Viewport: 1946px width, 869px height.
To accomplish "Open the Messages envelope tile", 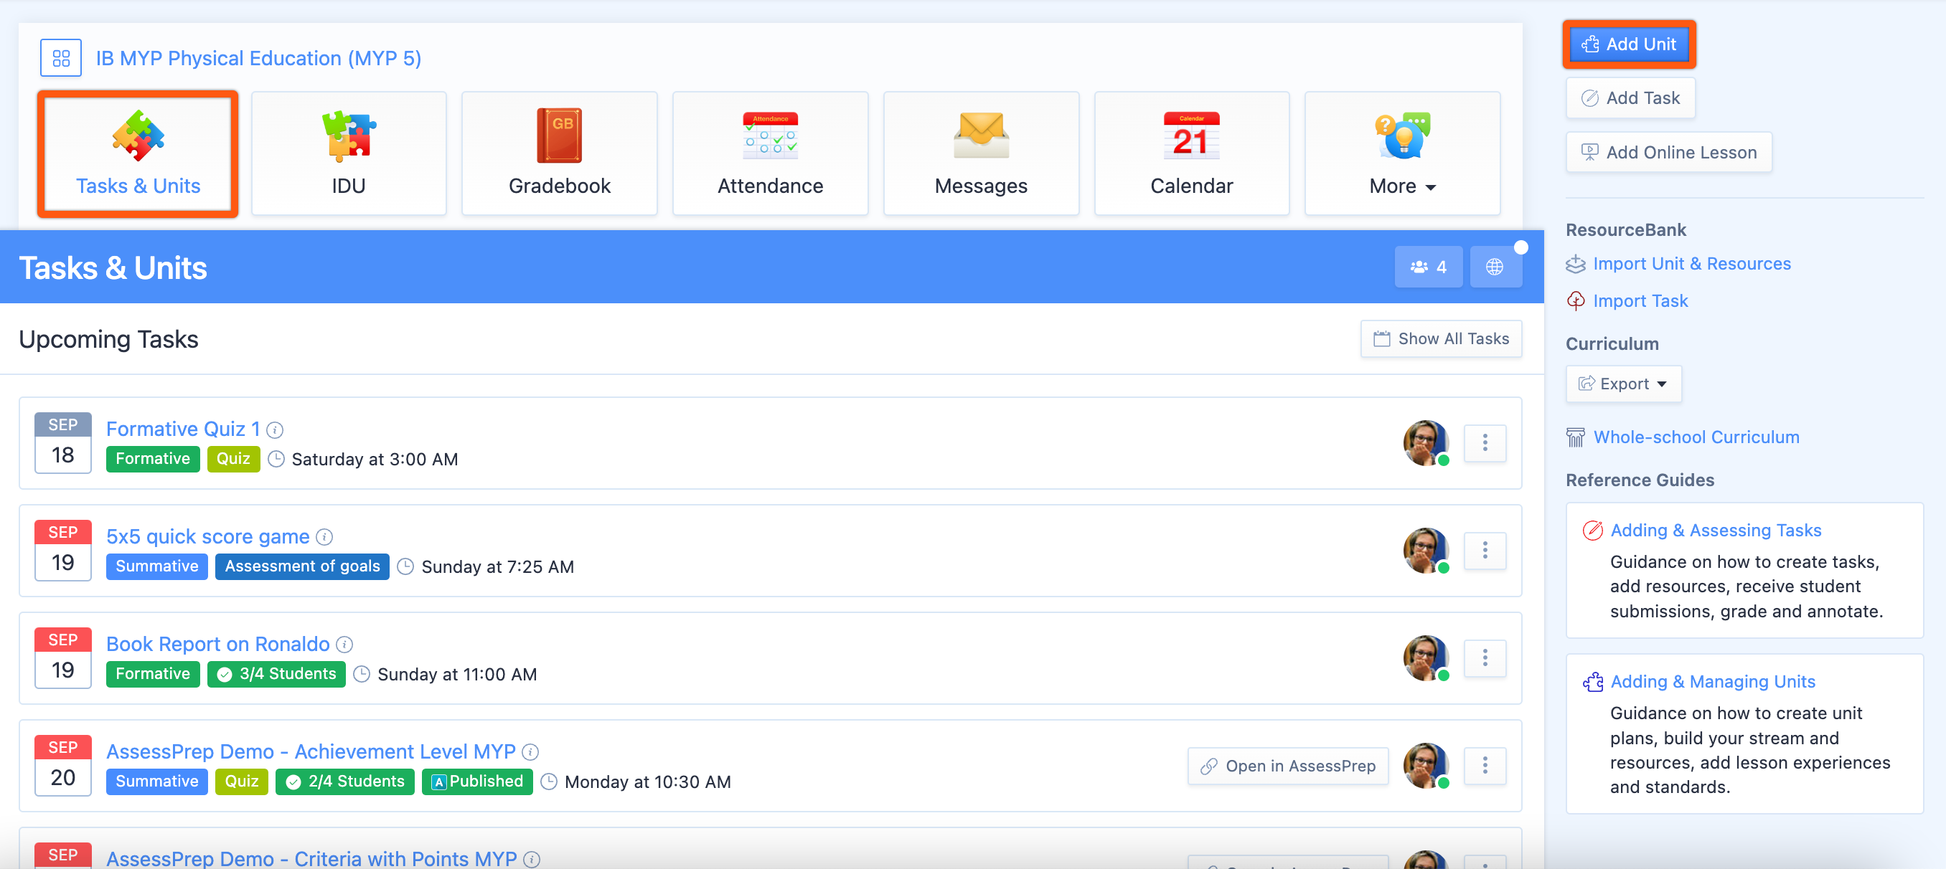I will pyautogui.click(x=981, y=153).
